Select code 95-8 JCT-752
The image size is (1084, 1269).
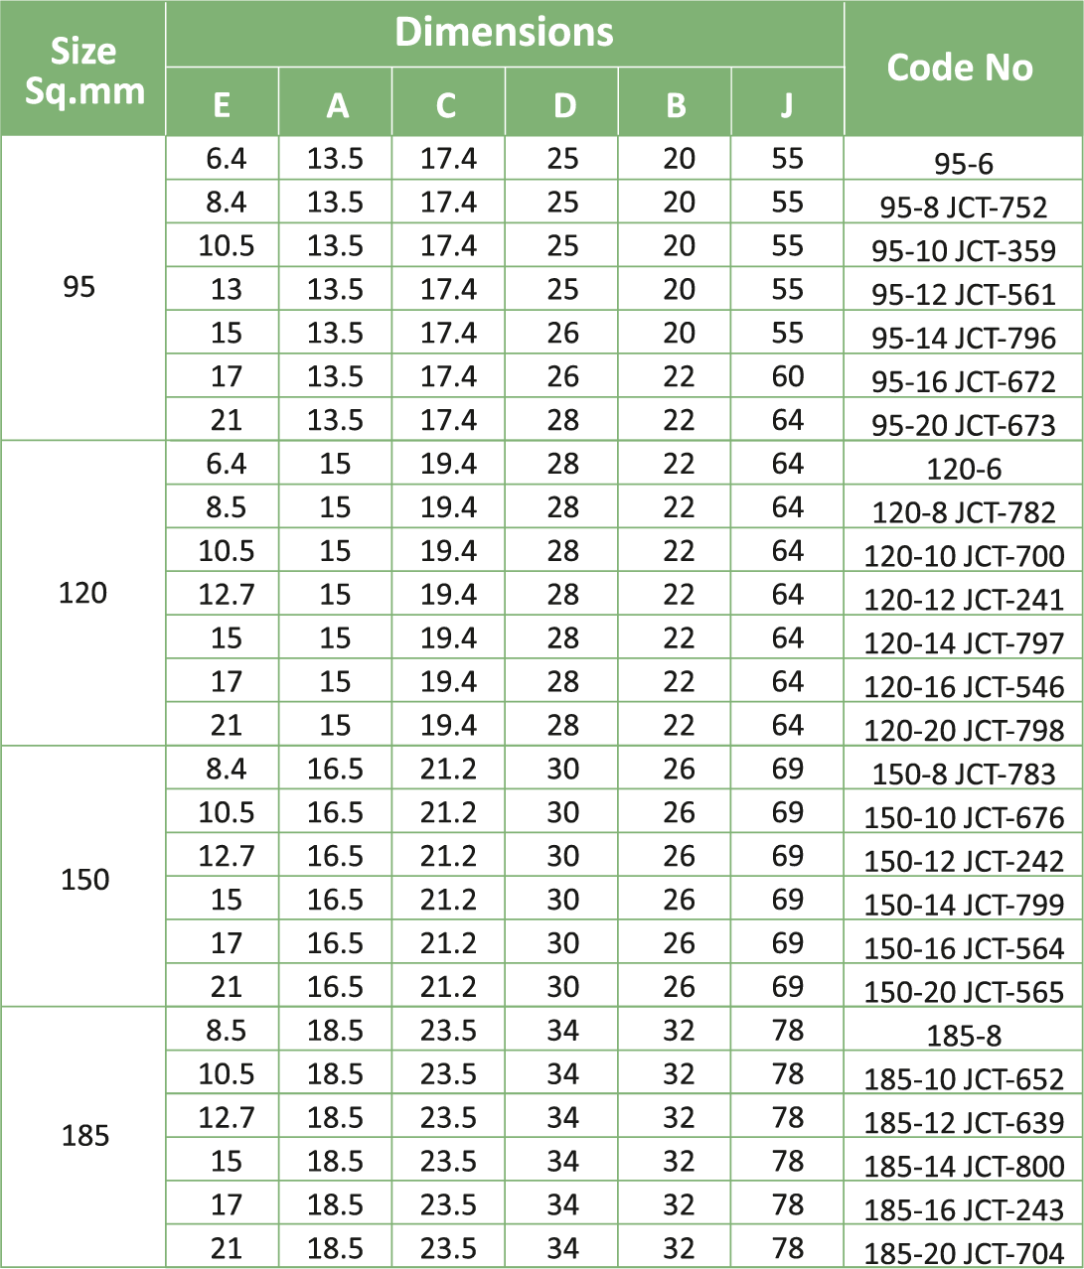[x=963, y=207]
